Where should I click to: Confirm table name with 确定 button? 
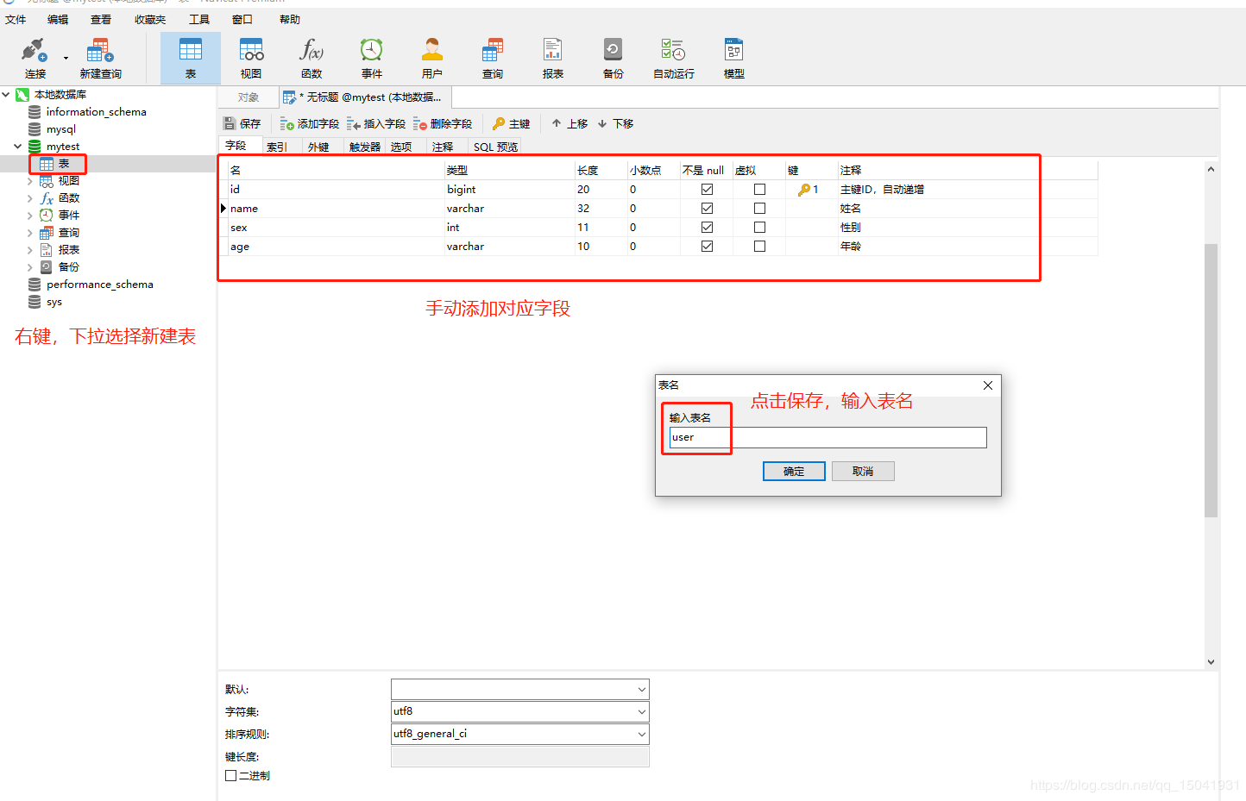coord(794,471)
